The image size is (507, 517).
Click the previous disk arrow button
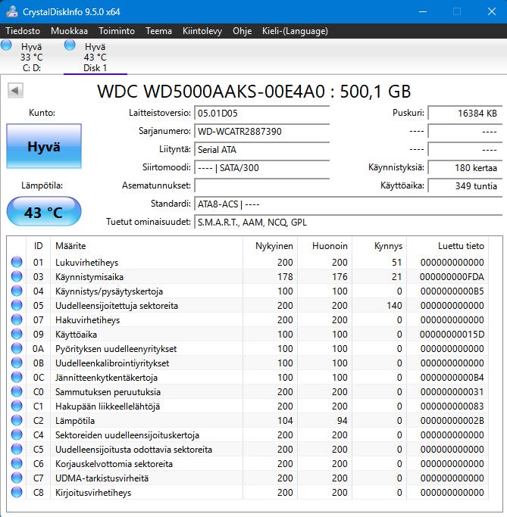pos(14,91)
